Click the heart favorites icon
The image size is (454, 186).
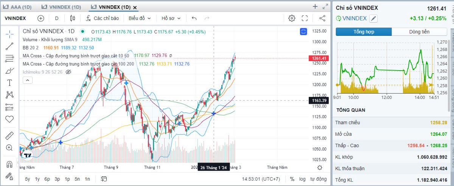click(x=9, y=119)
